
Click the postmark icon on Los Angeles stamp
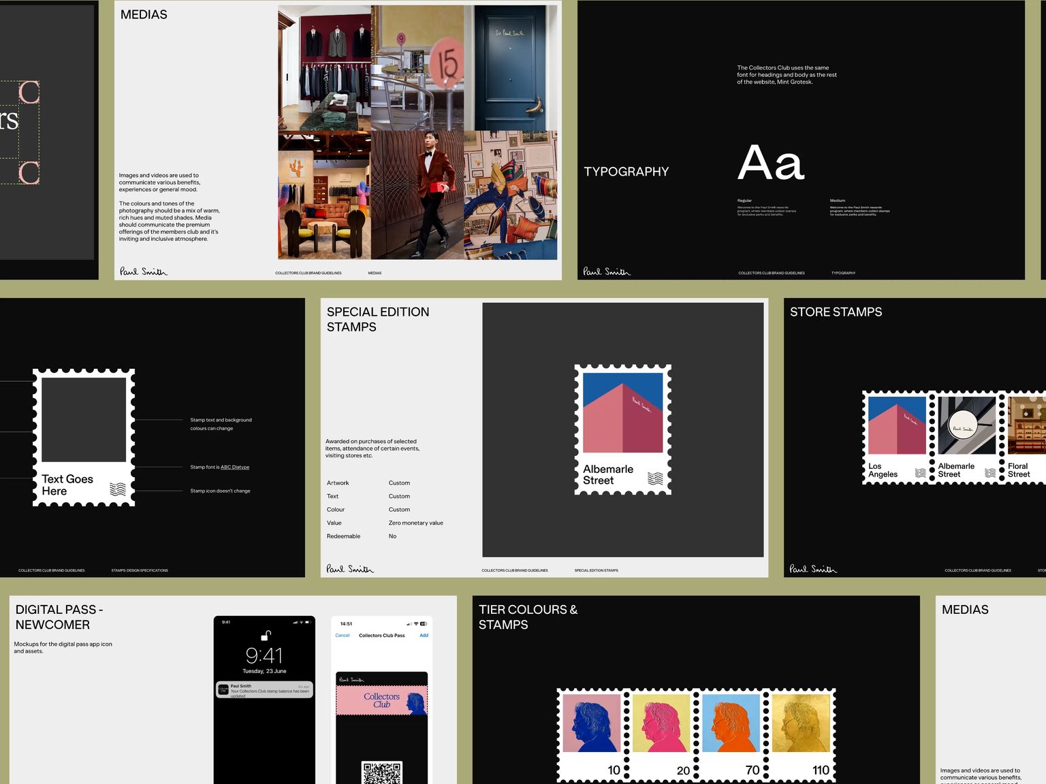coord(920,472)
